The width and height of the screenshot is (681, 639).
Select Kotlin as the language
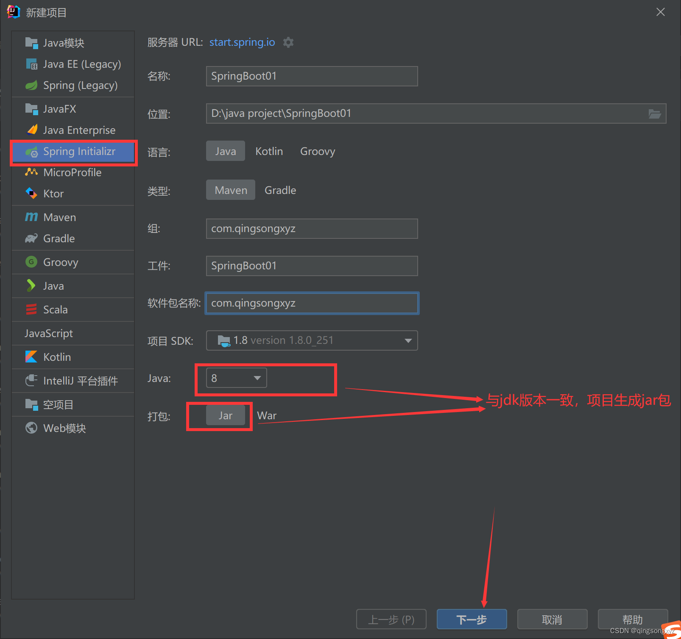point(269,151)
